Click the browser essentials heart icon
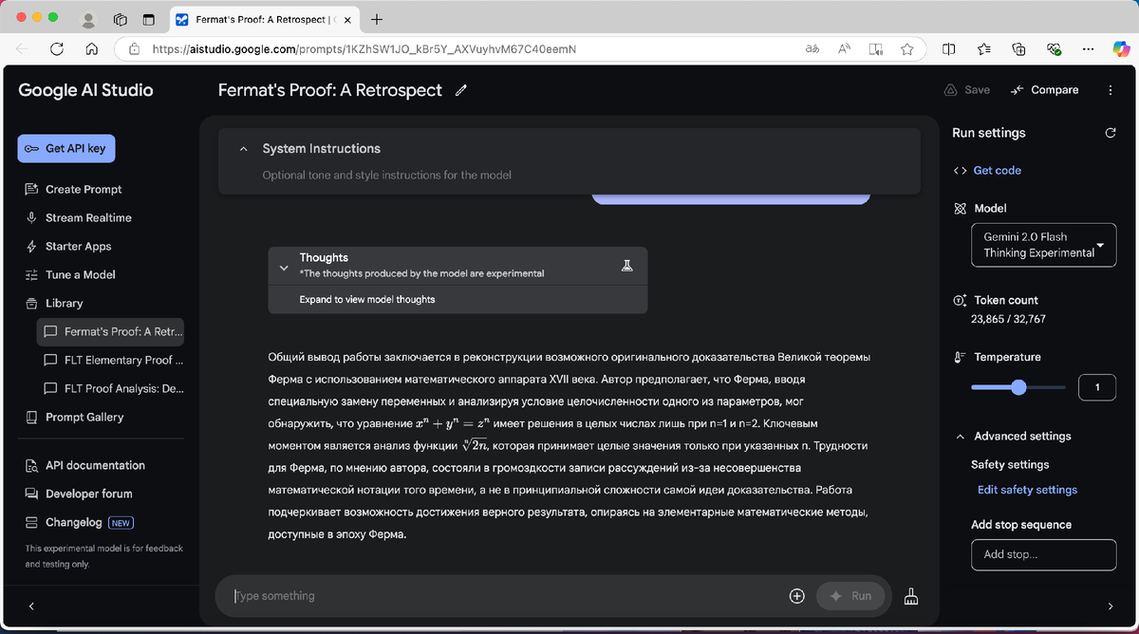 [1054, 48]
